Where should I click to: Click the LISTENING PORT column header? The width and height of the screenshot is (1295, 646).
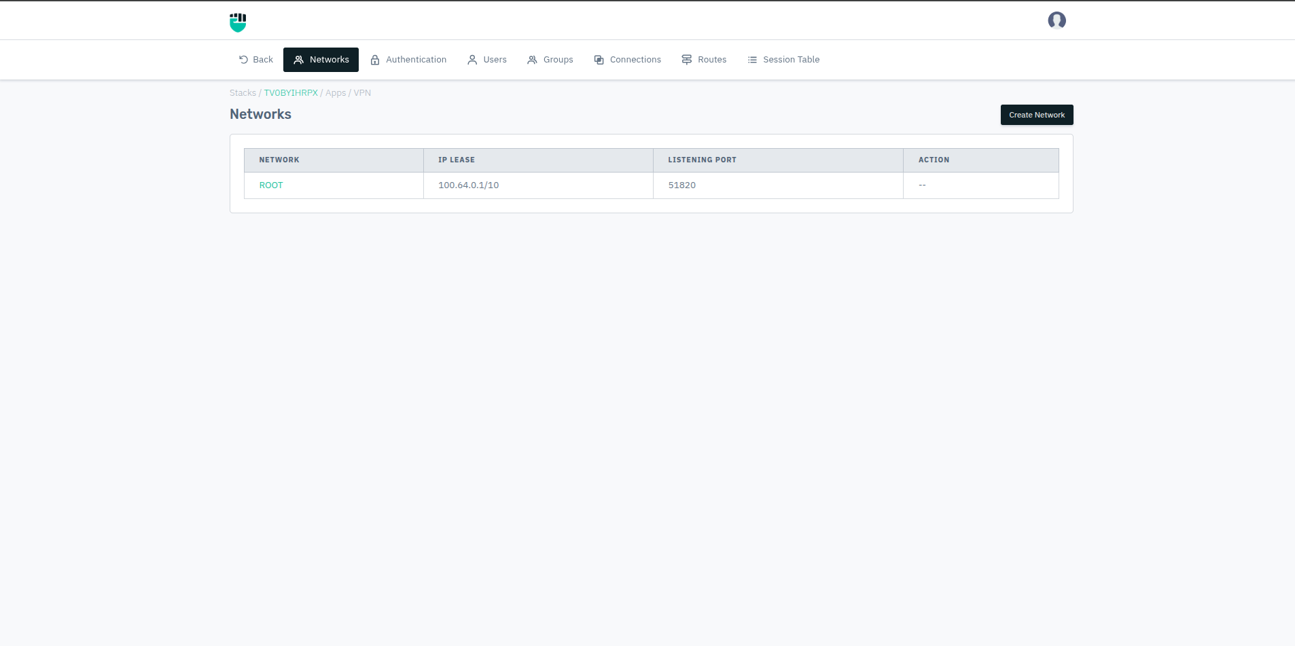778,160
